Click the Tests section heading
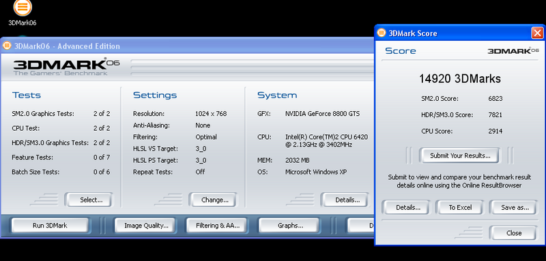 point(27,95)
